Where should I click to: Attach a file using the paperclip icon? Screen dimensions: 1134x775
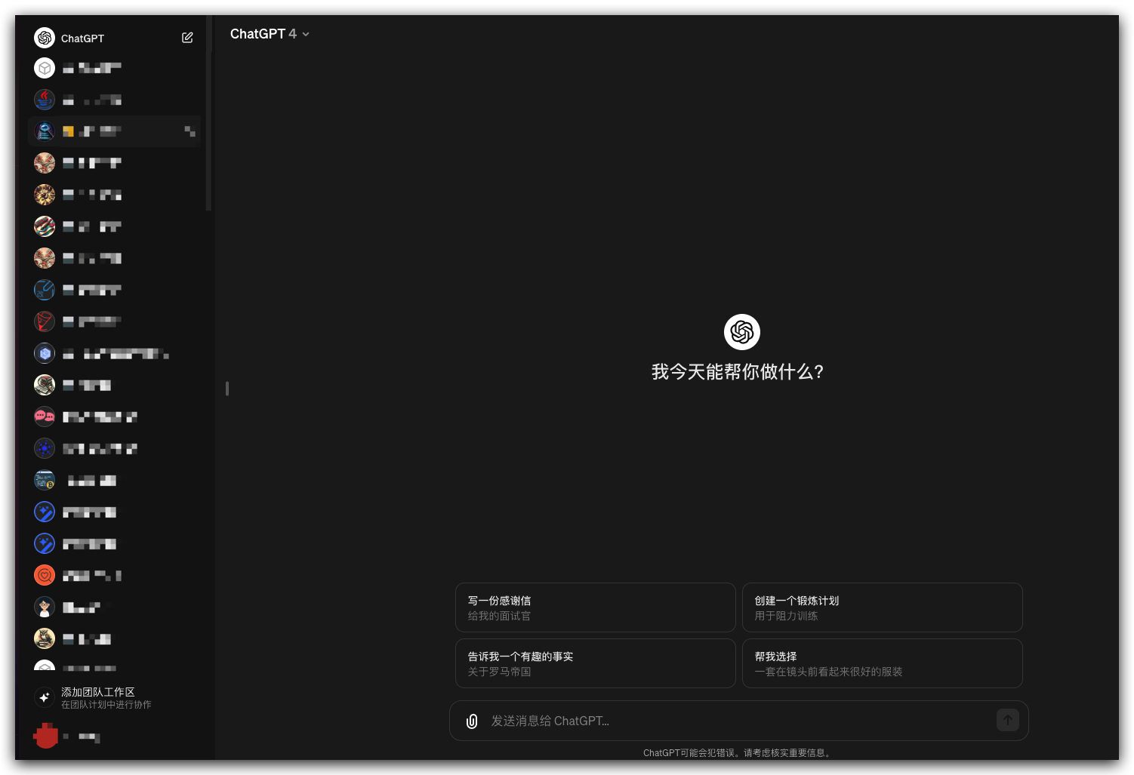[472, 721]
